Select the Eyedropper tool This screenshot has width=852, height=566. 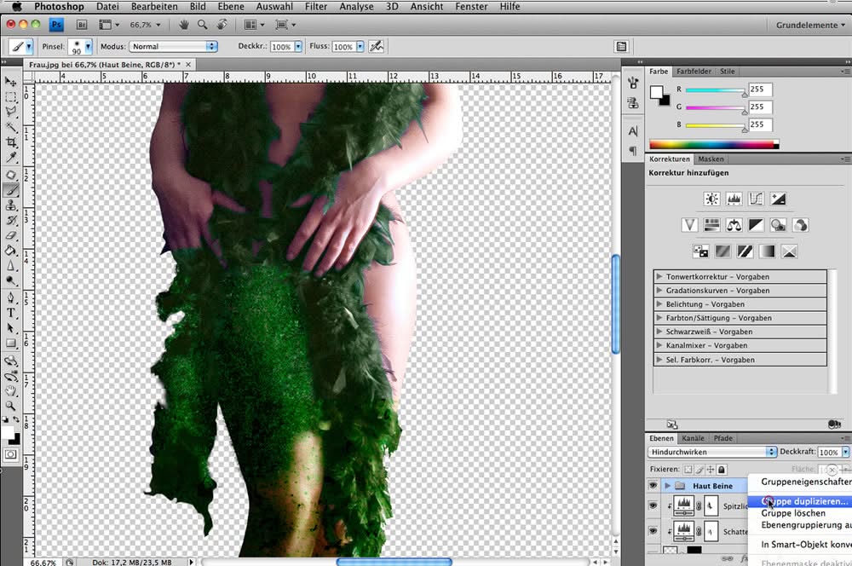[x=11, y=158]
